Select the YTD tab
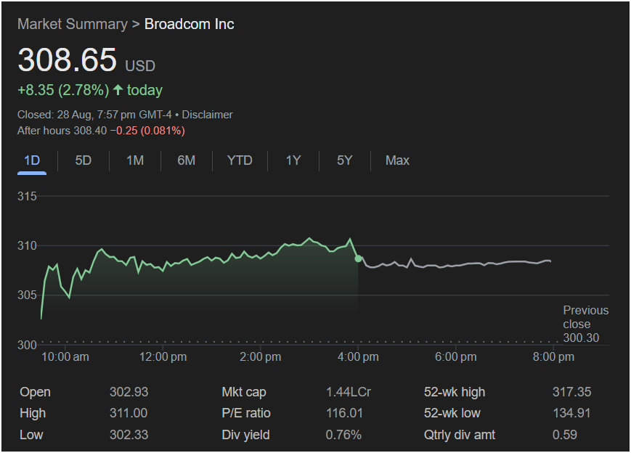This screenshot has height=453, width=631. [240, 160]
